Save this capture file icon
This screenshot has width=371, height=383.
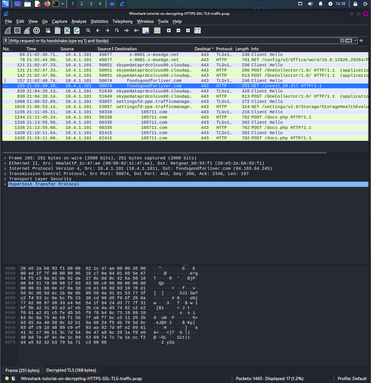[58, 30]
